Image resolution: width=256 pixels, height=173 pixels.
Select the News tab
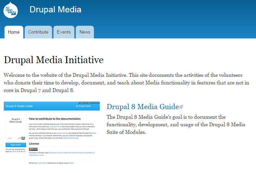(x=85, y=32)
